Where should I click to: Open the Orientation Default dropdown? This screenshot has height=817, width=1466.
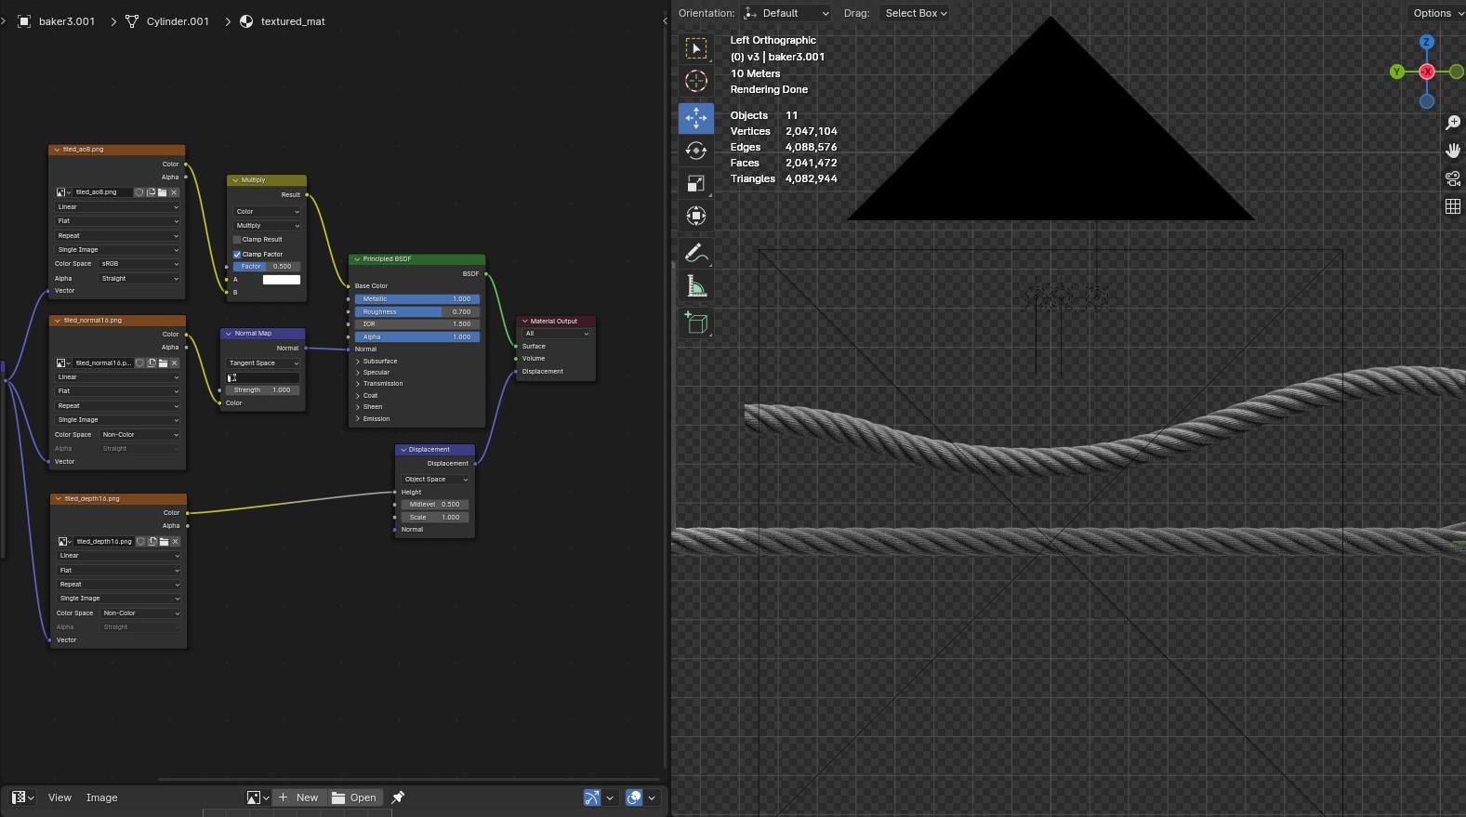[x=786, y=13]
